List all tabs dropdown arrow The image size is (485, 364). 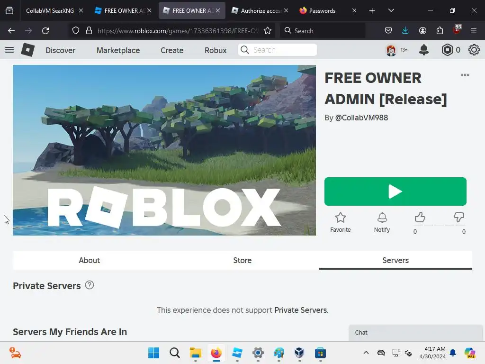click(391, 10)
